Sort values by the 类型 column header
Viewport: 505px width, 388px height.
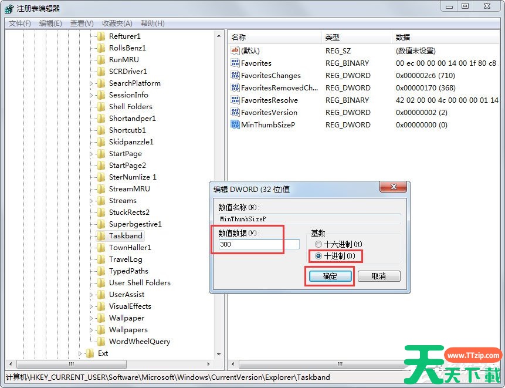pos(357,38)
